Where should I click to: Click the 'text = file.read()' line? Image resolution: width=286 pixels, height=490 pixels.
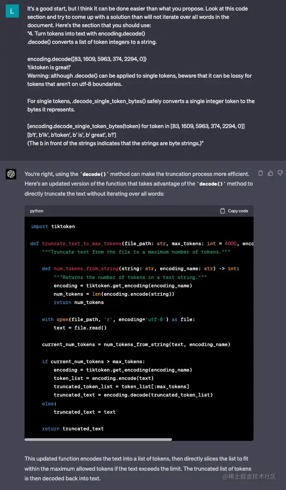(80, 328)
